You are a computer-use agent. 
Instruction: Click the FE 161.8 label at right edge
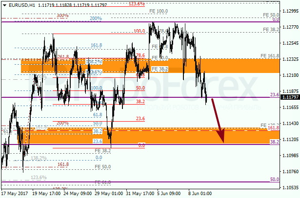pos(269,56)
